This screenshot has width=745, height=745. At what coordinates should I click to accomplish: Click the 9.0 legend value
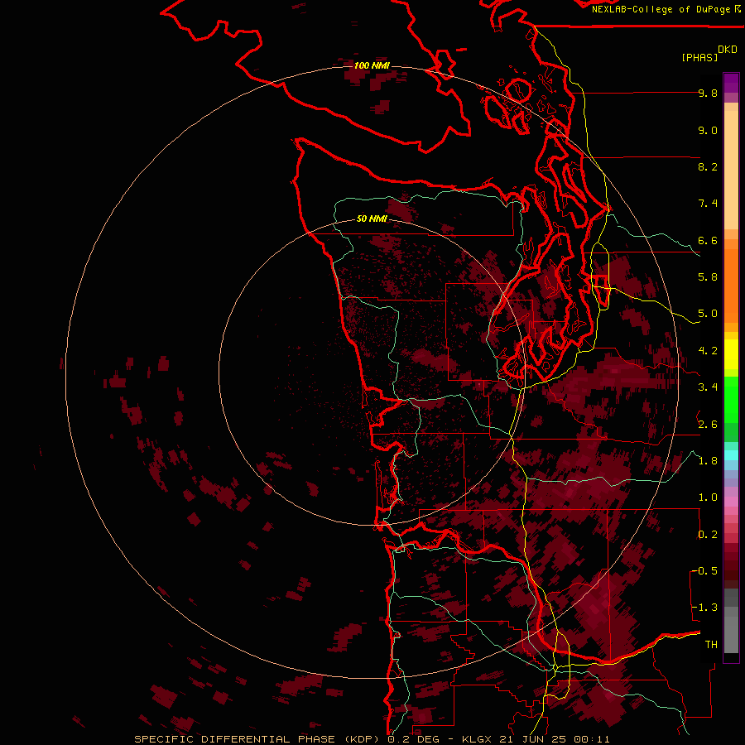point(708,130)
